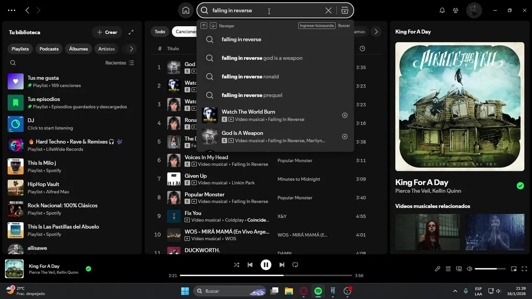Open the King For A Day album cover
This screenshot has width=532, height=299.
point(460,107)
